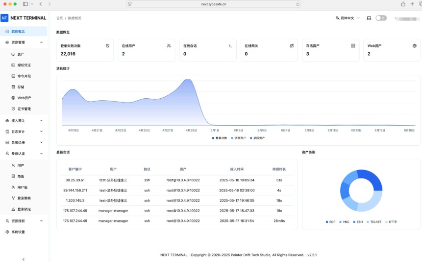
Task: Click the 在线会话 card's terminal prompt icon
Action: click(230, 46)
